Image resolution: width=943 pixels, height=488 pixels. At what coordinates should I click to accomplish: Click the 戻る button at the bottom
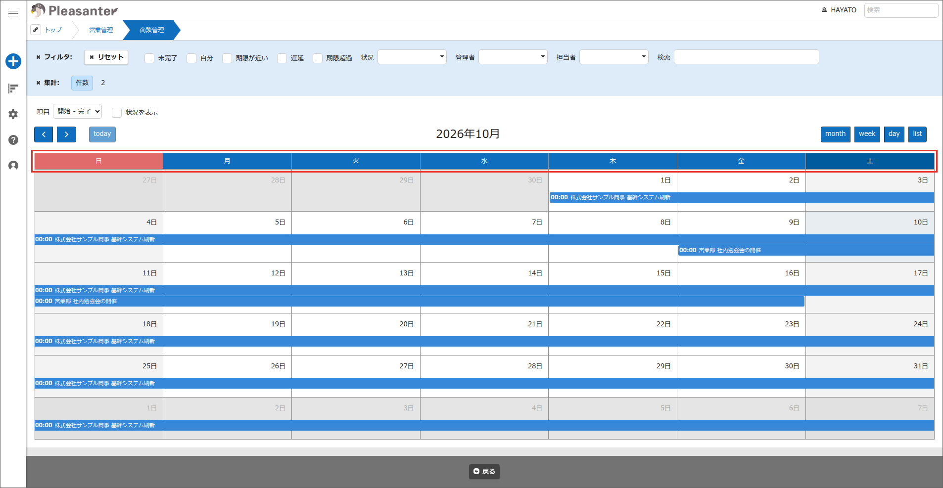click(x=484, y=472)
